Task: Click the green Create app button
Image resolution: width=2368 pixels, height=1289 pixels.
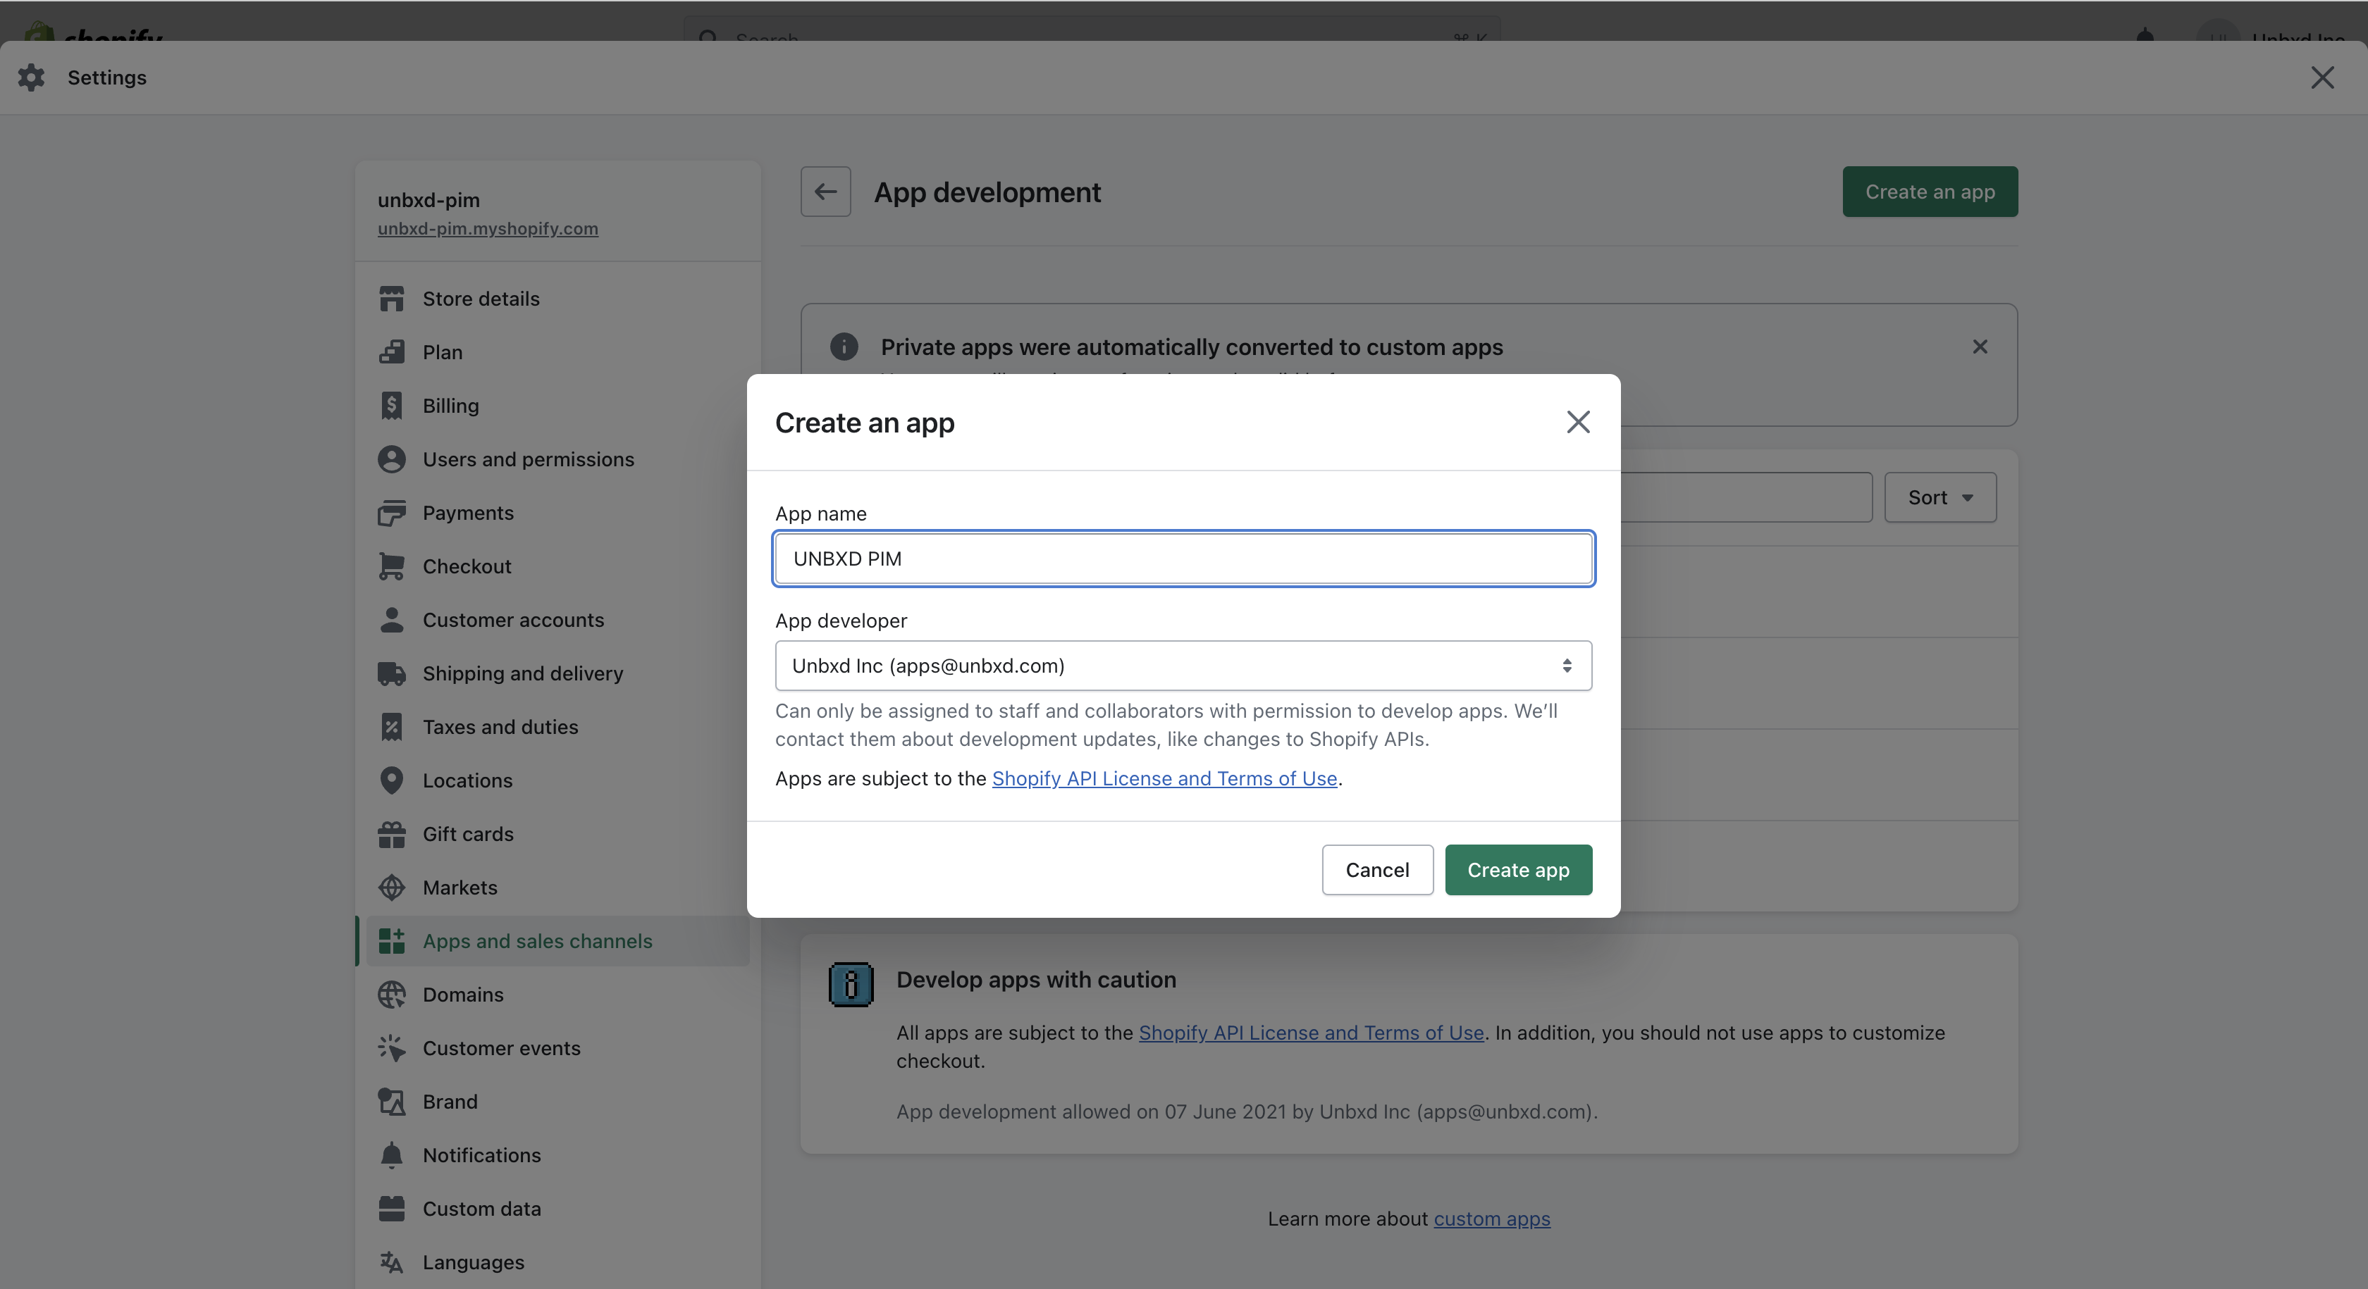Action: coord(1517,870)
